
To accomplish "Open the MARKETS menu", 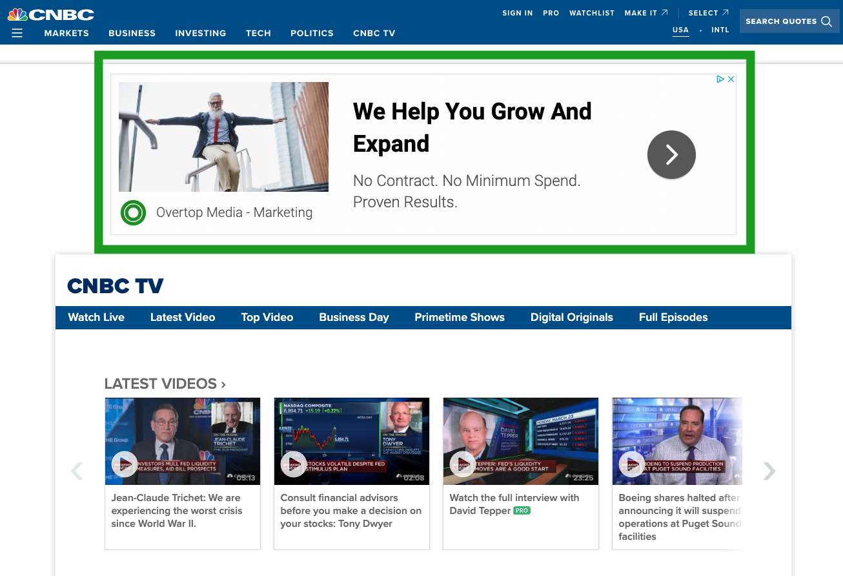I will tap(66, 33).
